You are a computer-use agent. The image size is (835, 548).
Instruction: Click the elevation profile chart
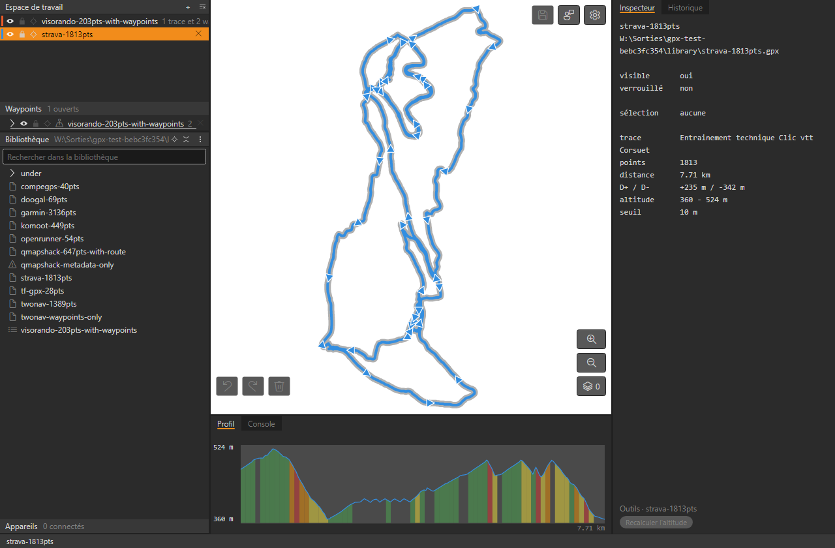coord(423,484)
